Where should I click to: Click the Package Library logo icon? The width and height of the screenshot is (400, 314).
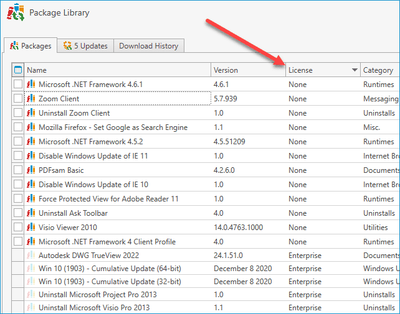(16, 12)
